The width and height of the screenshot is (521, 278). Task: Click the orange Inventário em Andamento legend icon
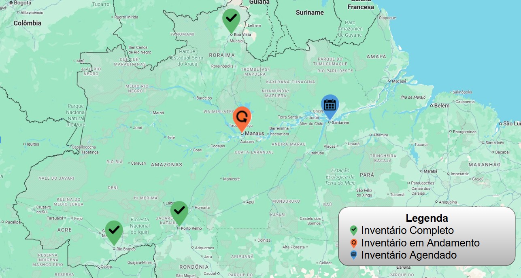(x=354, y=243)
